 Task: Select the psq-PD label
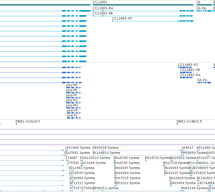point(72,85)
